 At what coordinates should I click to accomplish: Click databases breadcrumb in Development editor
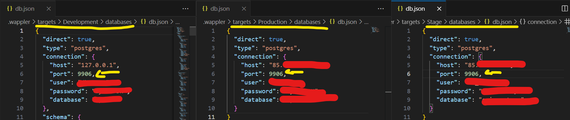[118, 22]
